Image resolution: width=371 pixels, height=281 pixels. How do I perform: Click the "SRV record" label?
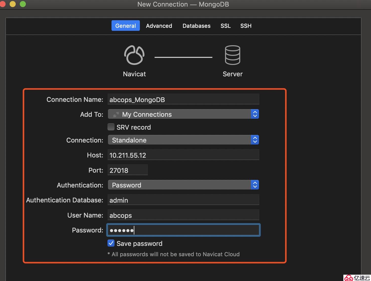(x=134, y=127)
